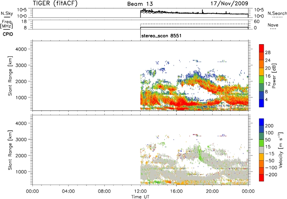Image resolution: width=287 pixels, height=199 pixels.
Task: Click the 200 label on velocity colorbar
Action: click(x=269, y=126)
